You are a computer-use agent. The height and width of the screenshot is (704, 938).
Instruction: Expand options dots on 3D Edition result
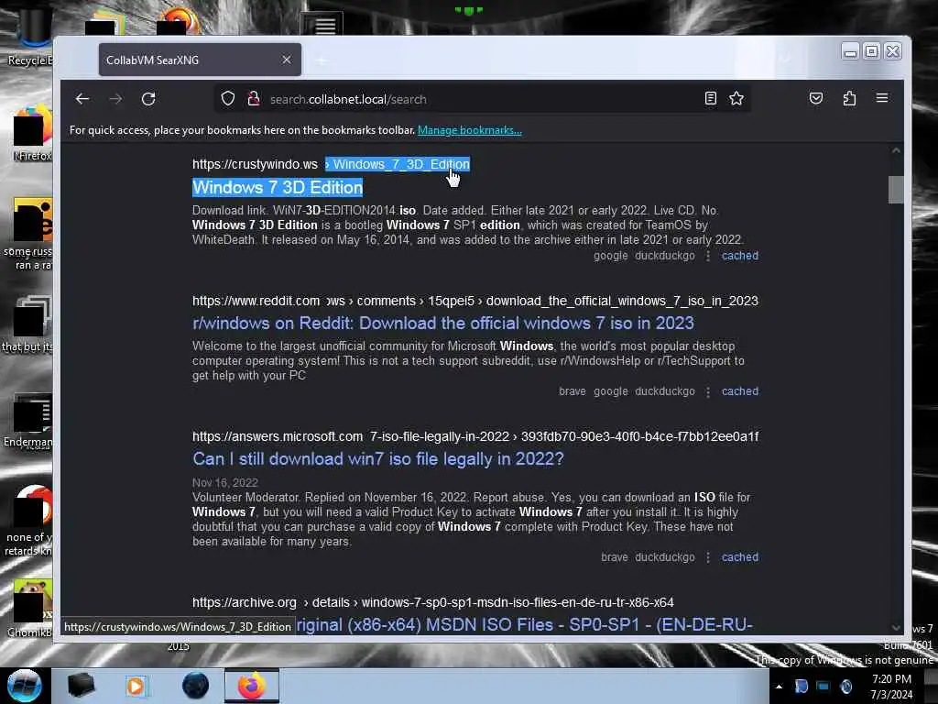coord(708,257)
